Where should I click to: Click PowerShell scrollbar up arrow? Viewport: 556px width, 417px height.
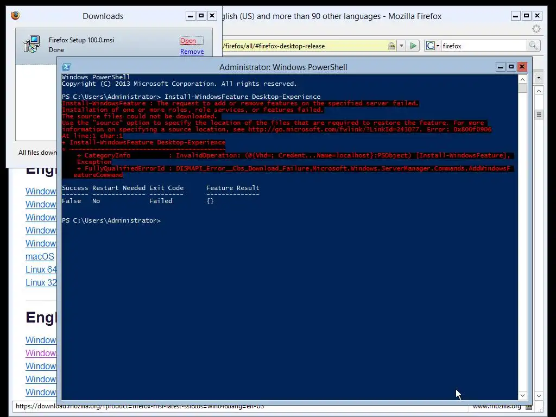point(522,80)
